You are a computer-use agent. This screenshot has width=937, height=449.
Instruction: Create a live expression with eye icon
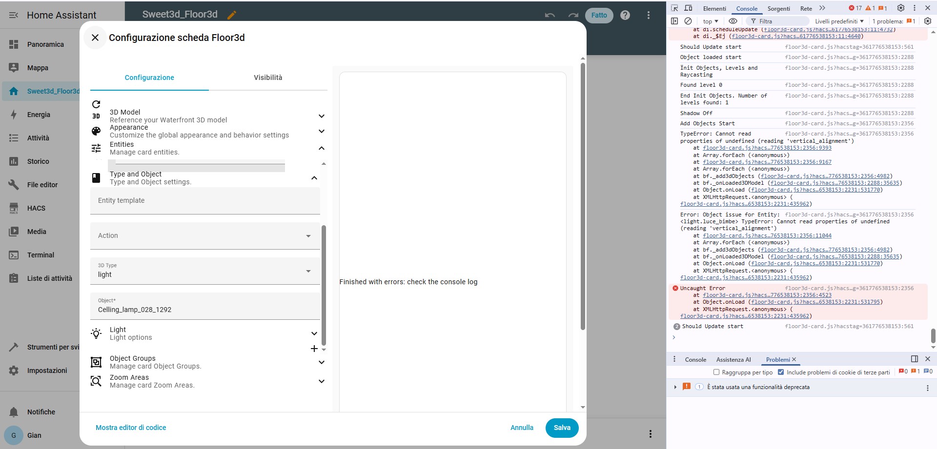coord(733,21)
